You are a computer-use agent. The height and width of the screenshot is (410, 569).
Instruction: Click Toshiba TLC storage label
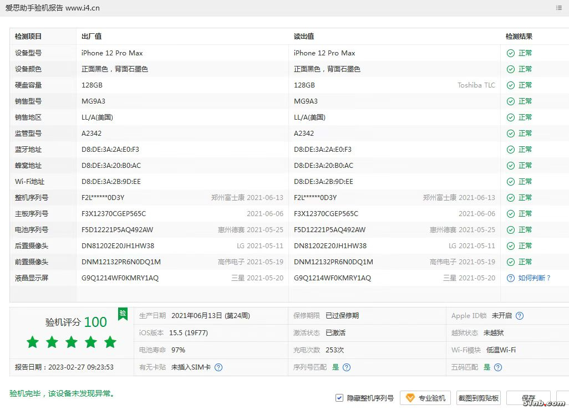click(476, 85)
